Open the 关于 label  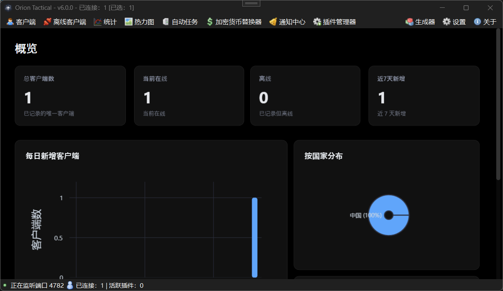pyautogui.click(x=490, y=22)
